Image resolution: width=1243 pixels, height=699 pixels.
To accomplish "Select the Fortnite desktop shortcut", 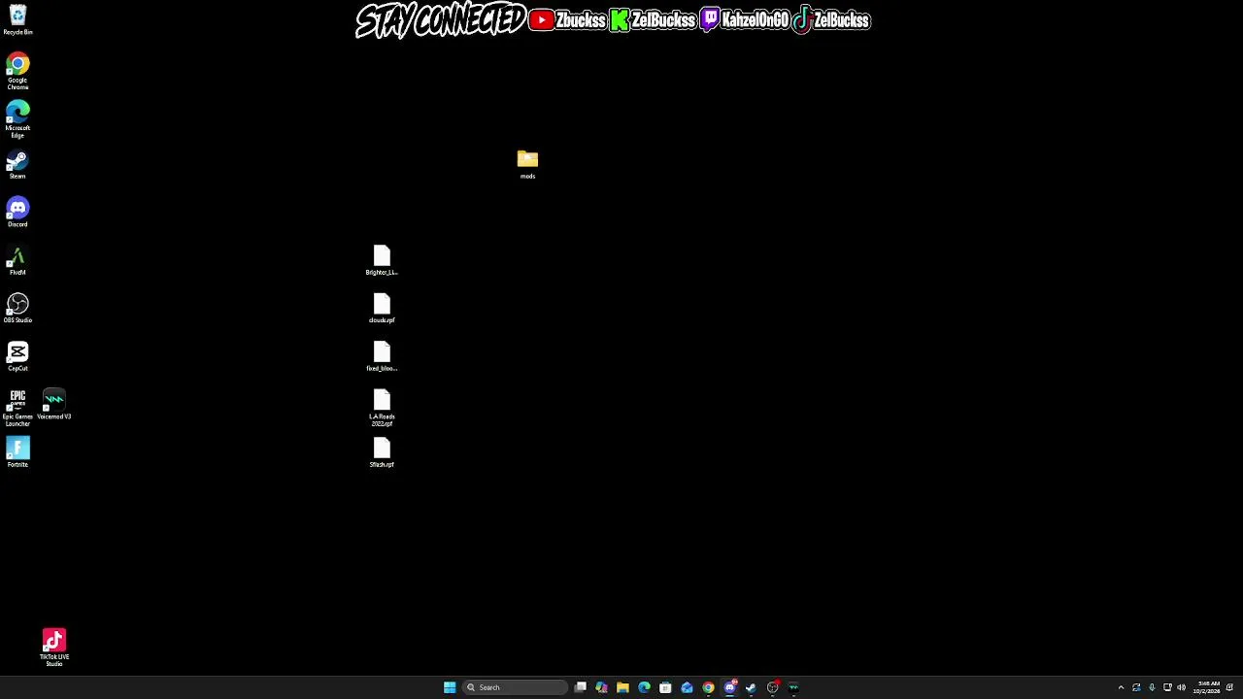I will (x=17, y=452).
